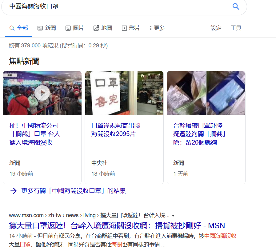Open article 台幹爆帶口罩赴陸 疑遭陸海關「攔截」

[x=199, y=134]
